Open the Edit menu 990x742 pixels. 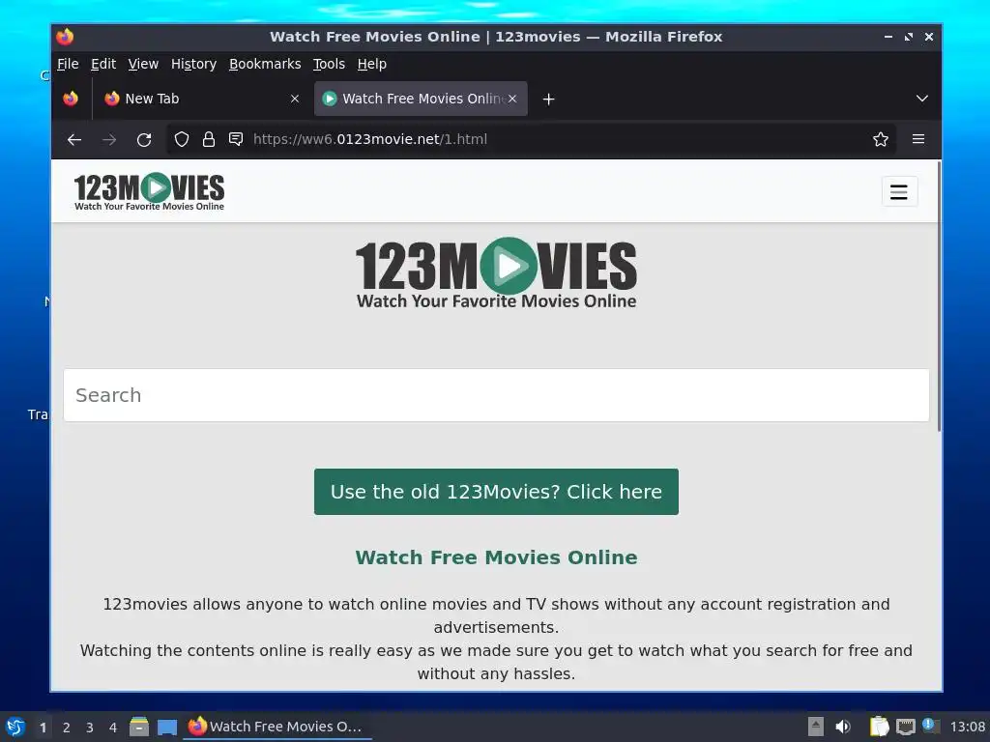click(x=102, y=64)
